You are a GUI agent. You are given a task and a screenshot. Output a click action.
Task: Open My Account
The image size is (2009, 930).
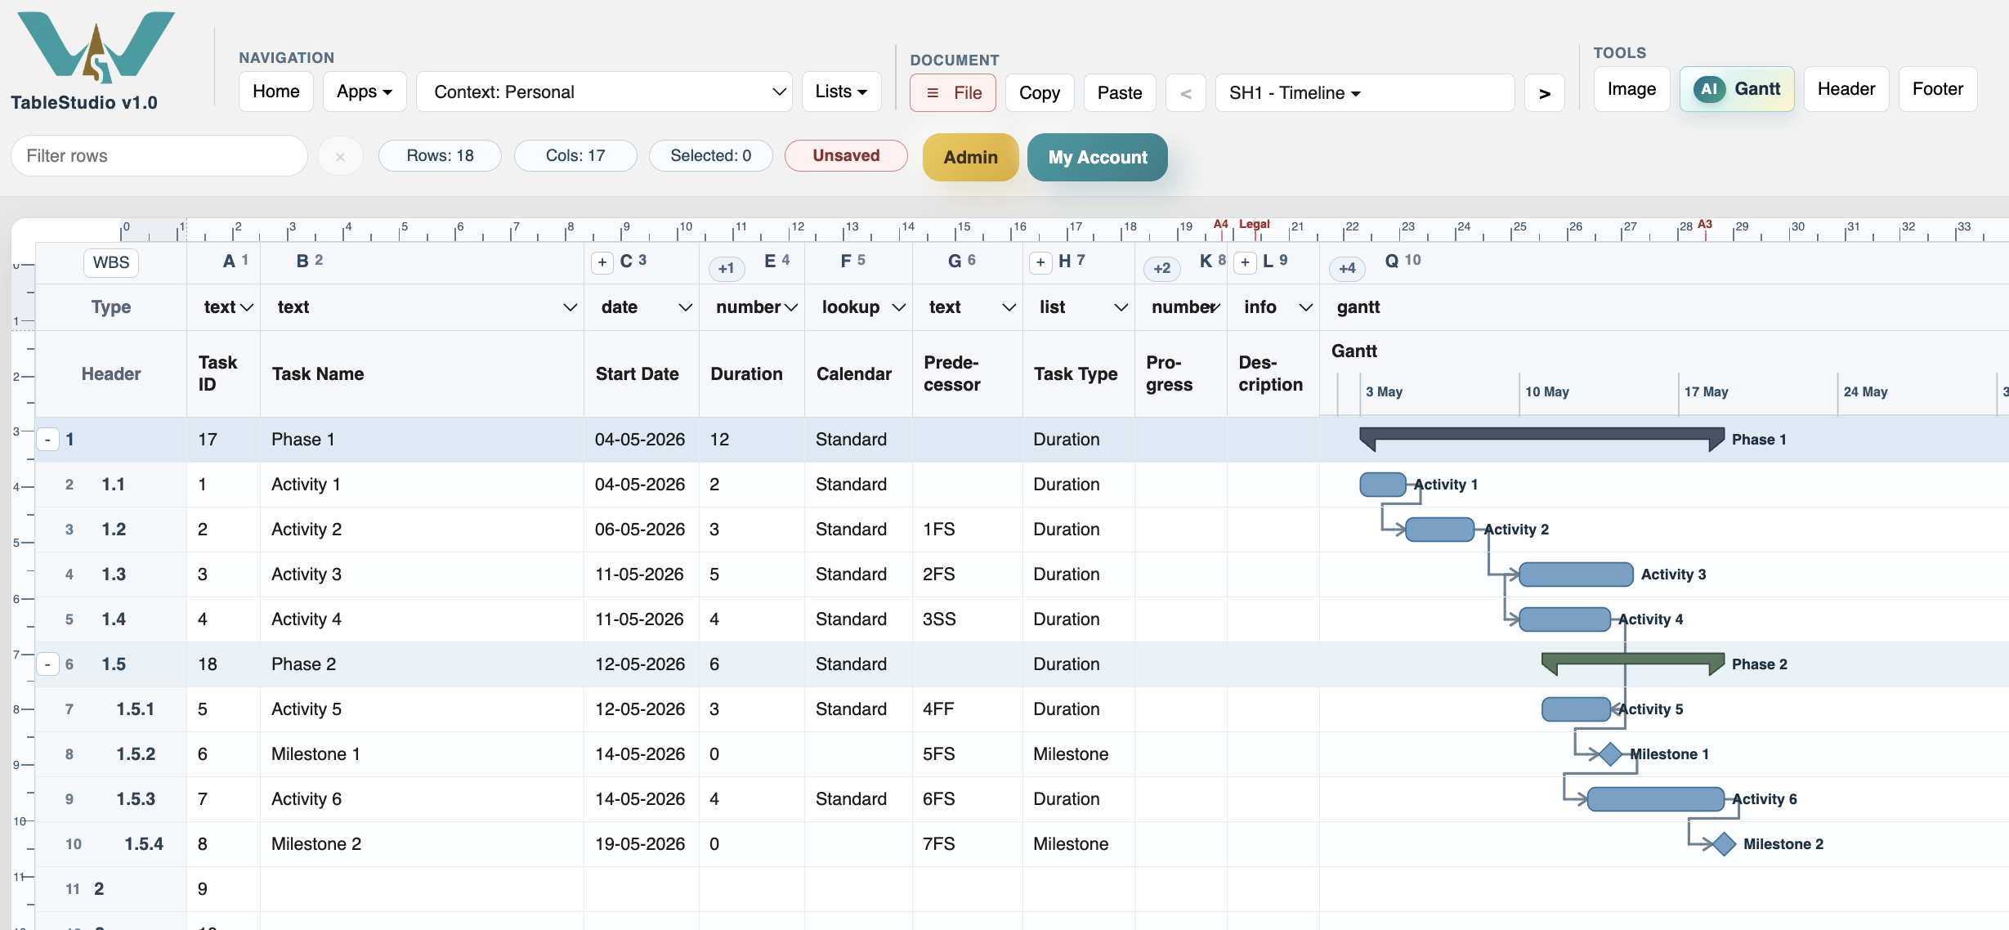(x=1098, y=157)
